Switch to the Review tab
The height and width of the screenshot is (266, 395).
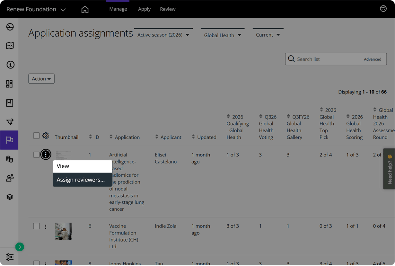click(168, 9)
